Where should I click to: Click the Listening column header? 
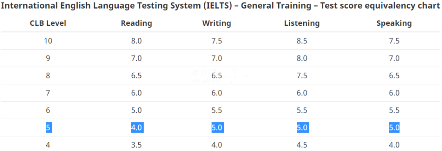tap(302, 23)
